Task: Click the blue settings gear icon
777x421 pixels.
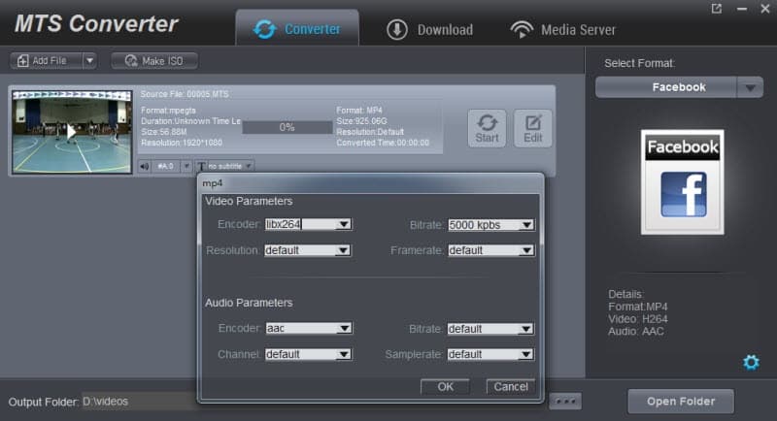Action: 750,362
